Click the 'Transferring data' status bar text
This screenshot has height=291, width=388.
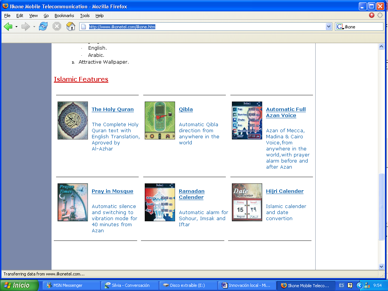pyautogui.click(x=44, y=274)
